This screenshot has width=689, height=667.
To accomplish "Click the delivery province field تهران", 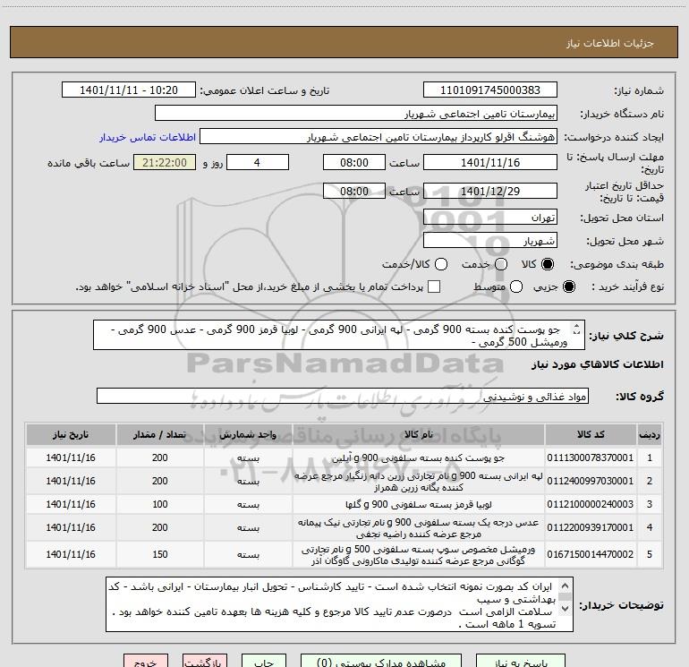I will [x=490, y=218].
